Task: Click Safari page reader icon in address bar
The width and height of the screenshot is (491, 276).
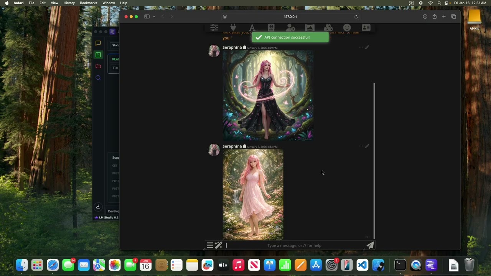Action: [225, 16]
